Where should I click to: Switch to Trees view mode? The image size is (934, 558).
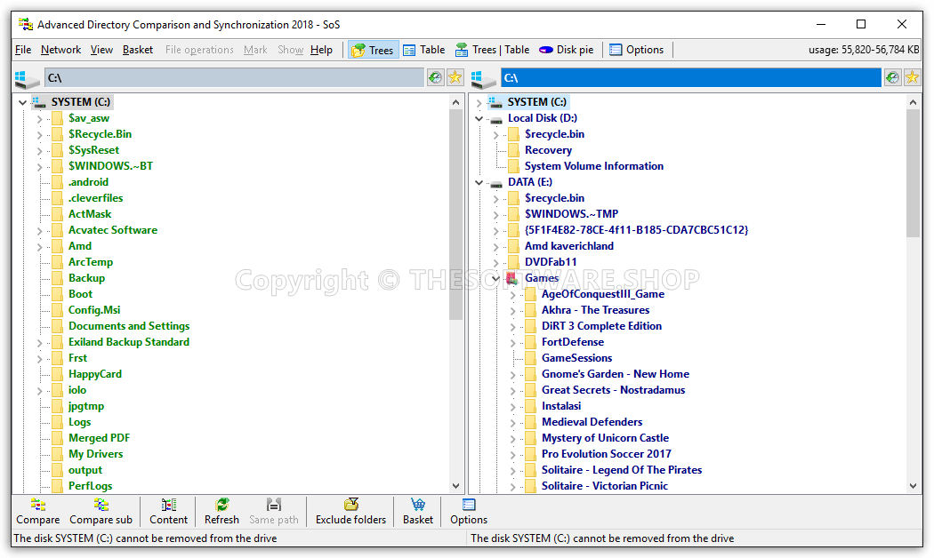coord(372,50)
